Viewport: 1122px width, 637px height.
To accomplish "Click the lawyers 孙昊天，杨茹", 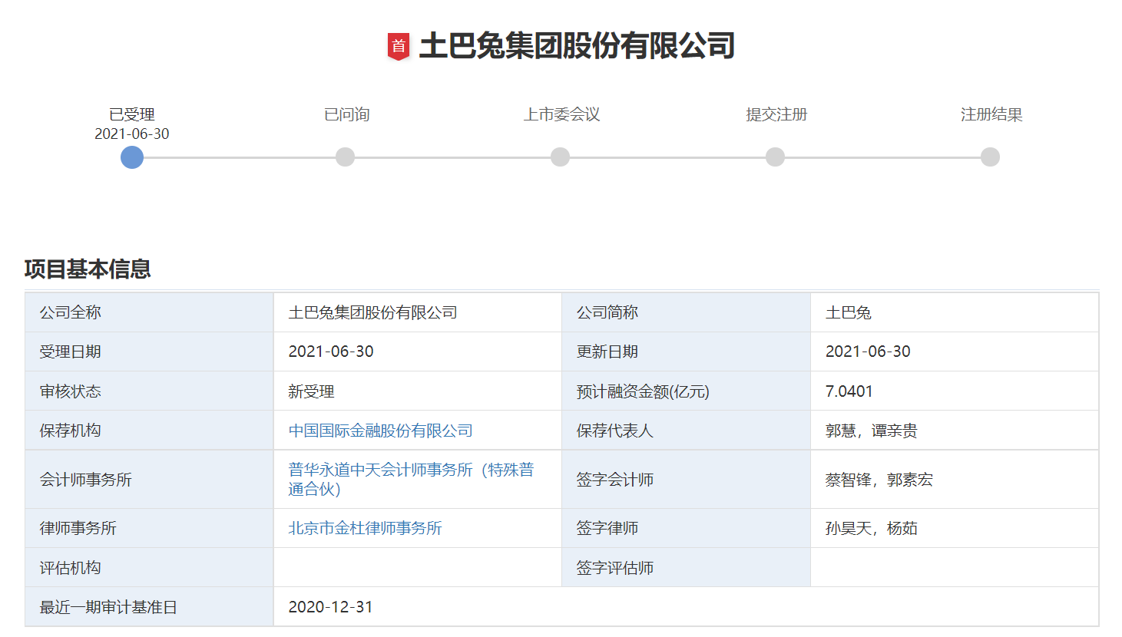I will click(871, 528).
